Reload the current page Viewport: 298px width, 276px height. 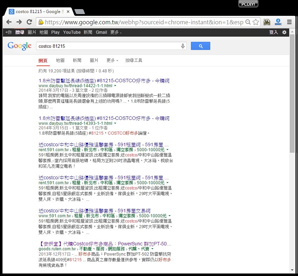pyautogui.click(x=29, y=22)
